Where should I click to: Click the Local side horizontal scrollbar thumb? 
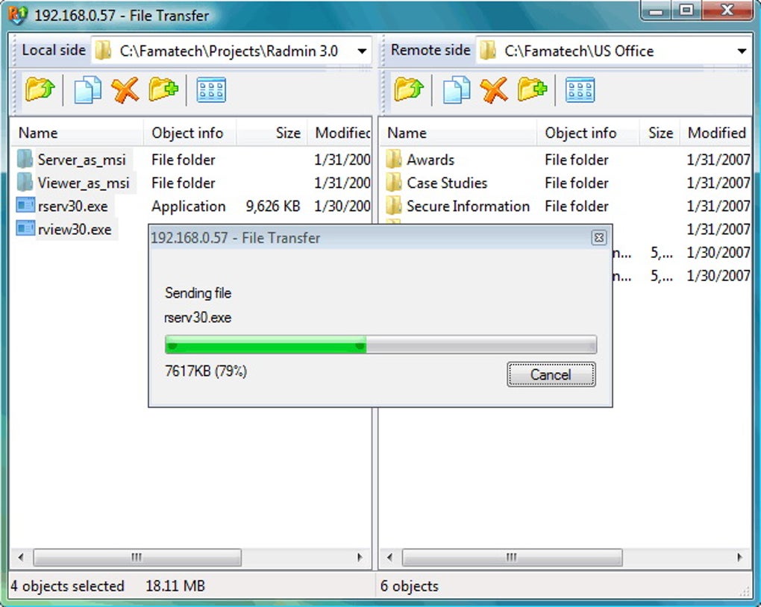pyautogui.click(x=137, y=557)
